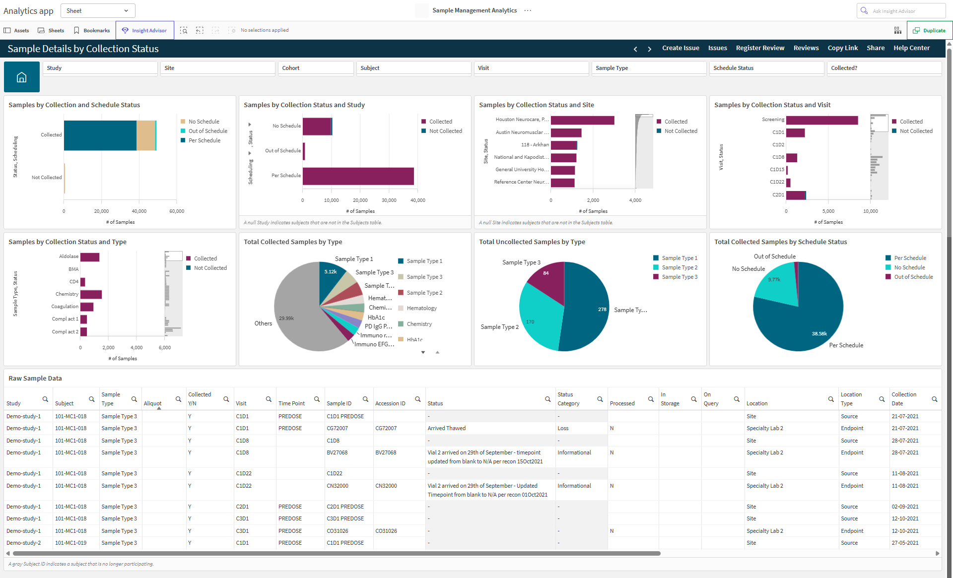Open the Collected? filter pane

point(885,68)
